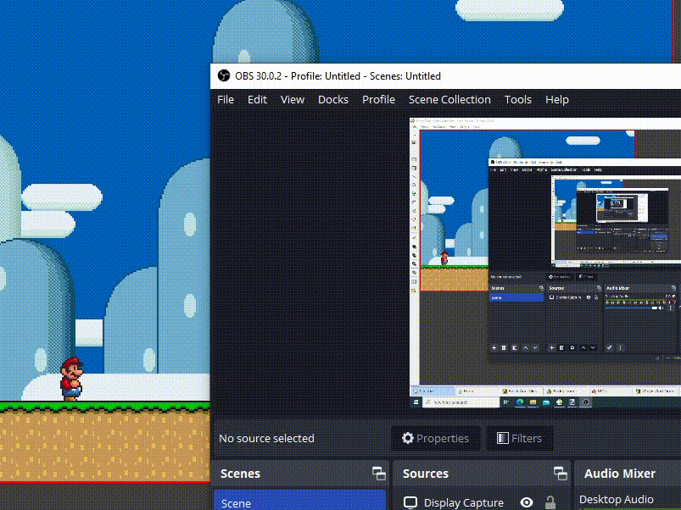Open the Tools menu
Image resolution: width=681 pixels, height=510 pixels.
click(x=517, y=100)
